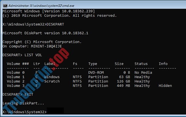The height and width of the screenshot is (117, 186).
Task: Click the 'Info' column header
Action: click(x=163, y=64)
